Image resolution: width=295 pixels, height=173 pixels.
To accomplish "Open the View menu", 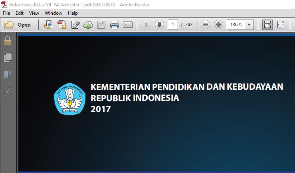I will click(34, 13).
